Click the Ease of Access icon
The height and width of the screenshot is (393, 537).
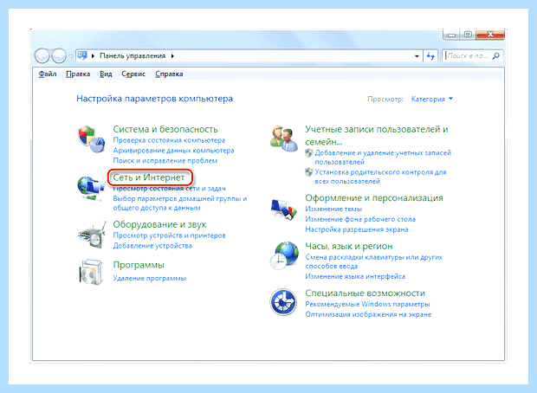[x=283, y=302]
